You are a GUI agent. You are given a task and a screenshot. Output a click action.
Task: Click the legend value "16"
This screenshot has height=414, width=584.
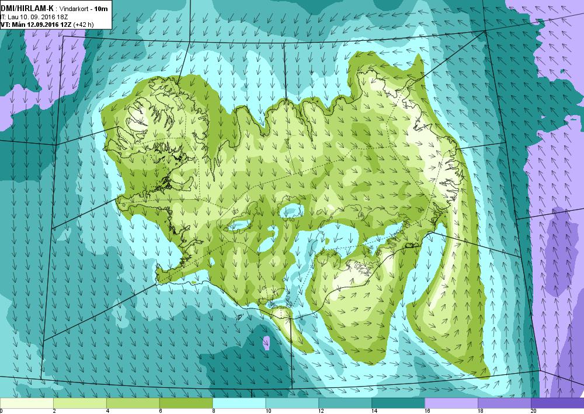(x=427, y=411)
